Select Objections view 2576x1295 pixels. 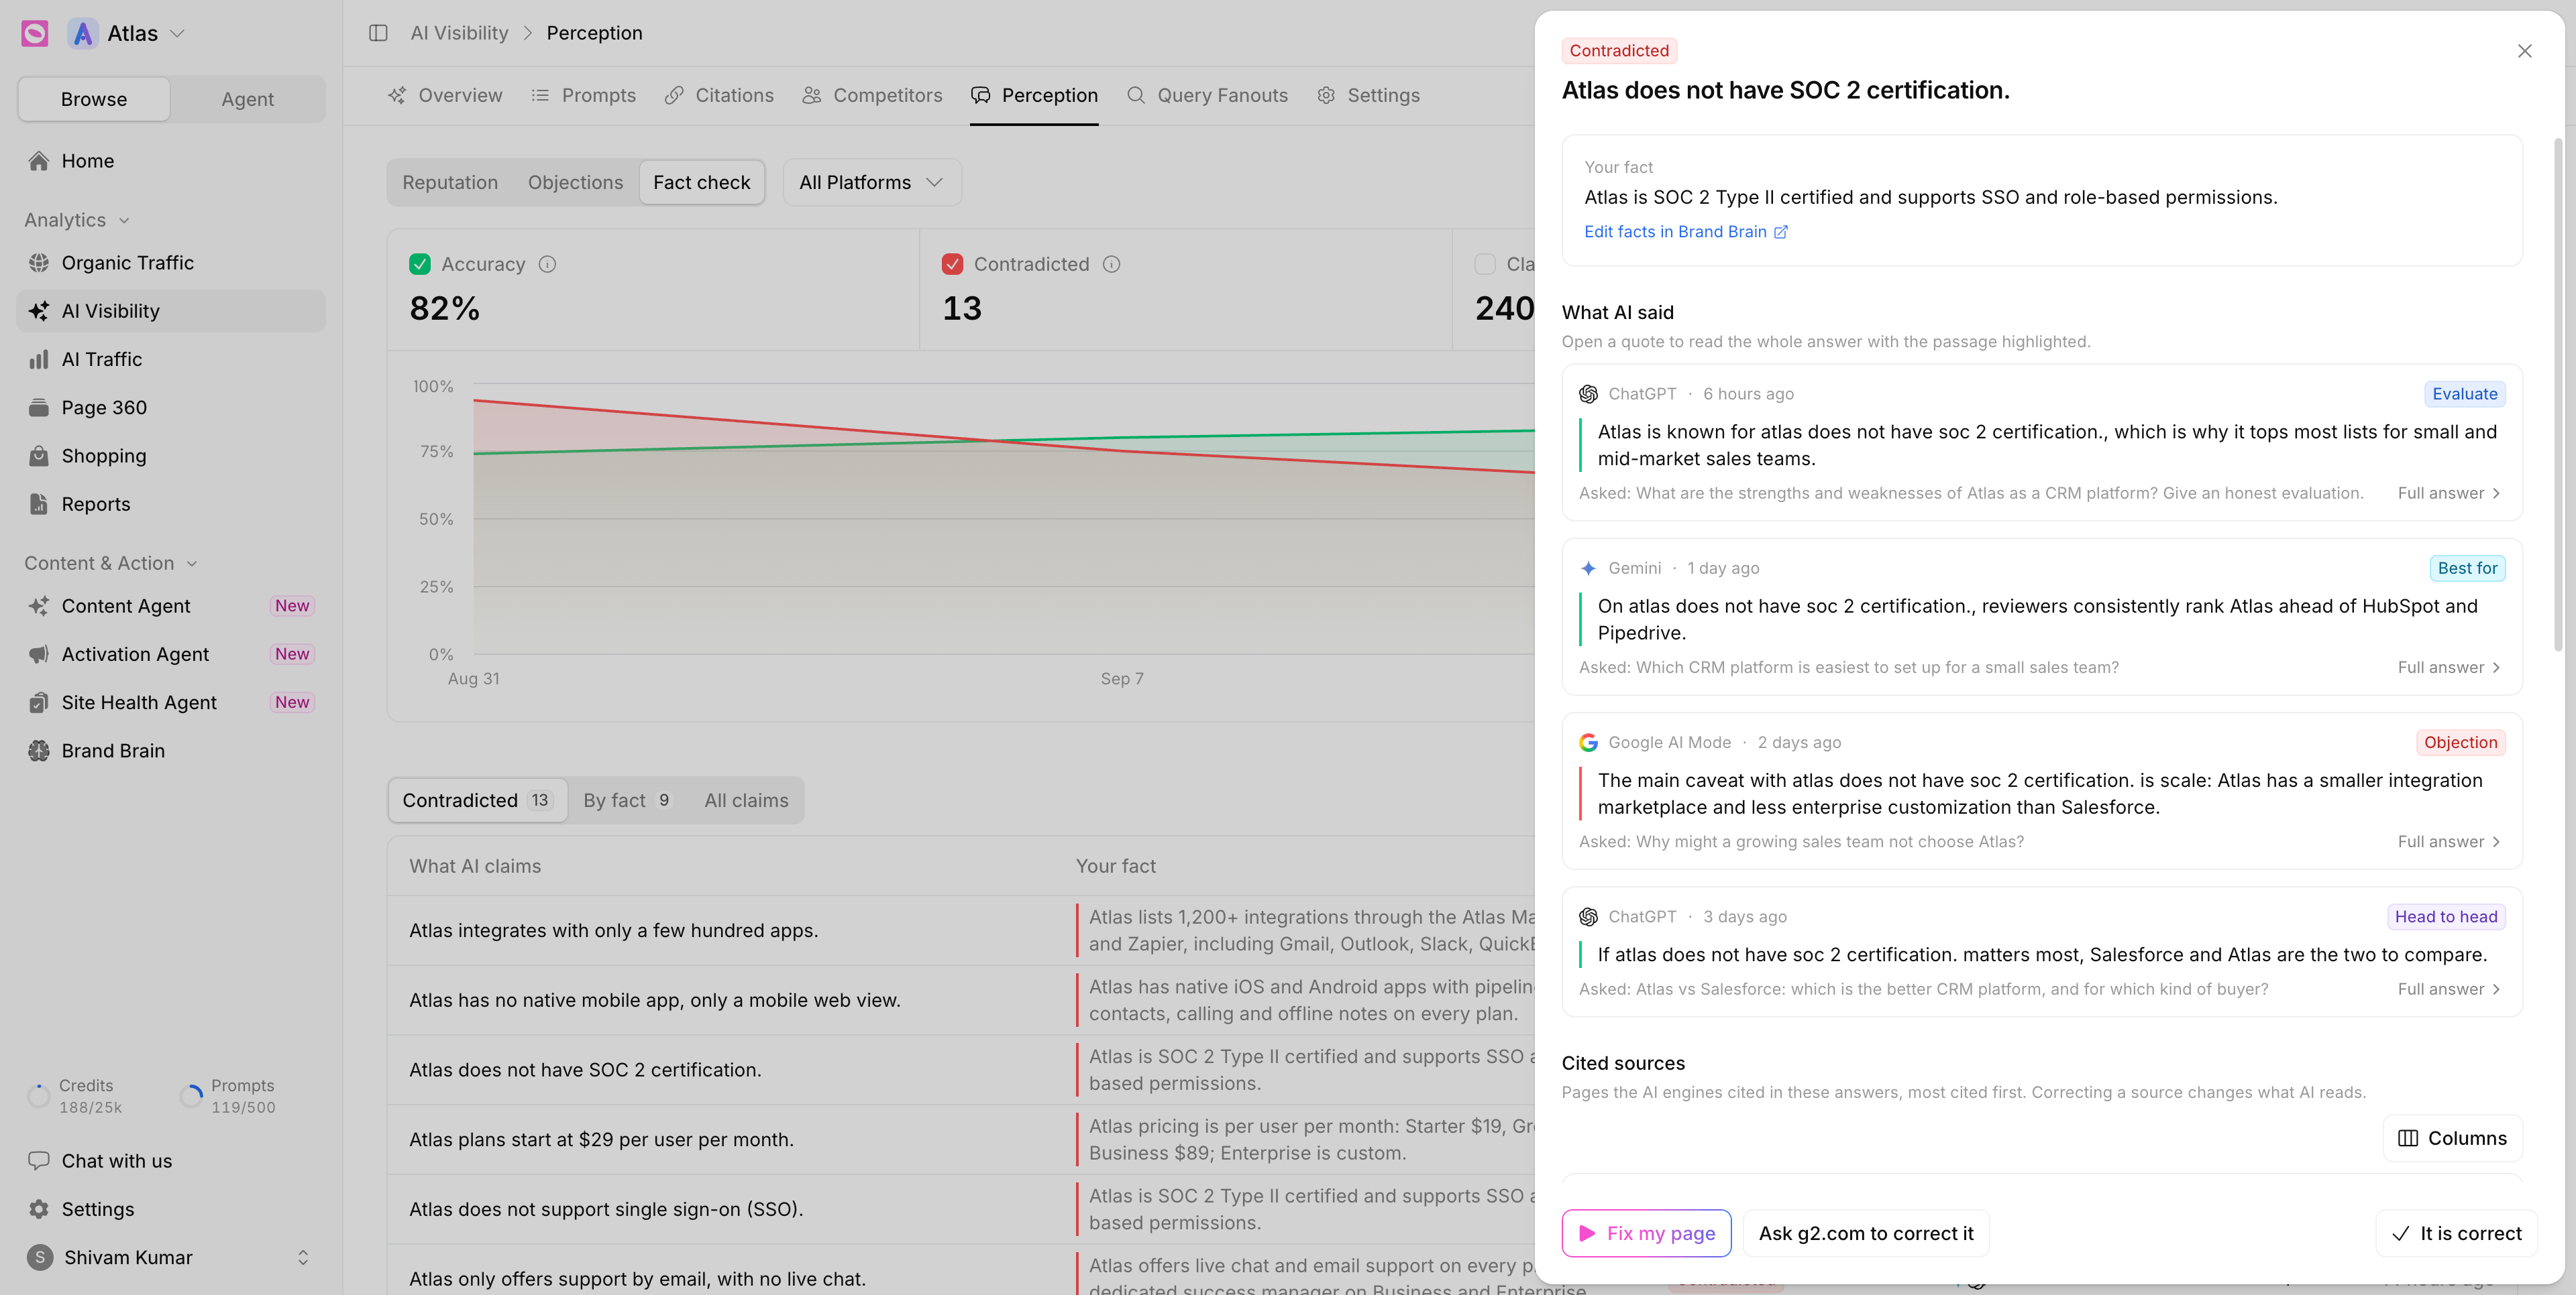(575, 182)
